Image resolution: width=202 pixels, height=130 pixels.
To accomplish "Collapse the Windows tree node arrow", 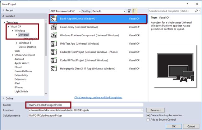I will pos(12,31).
